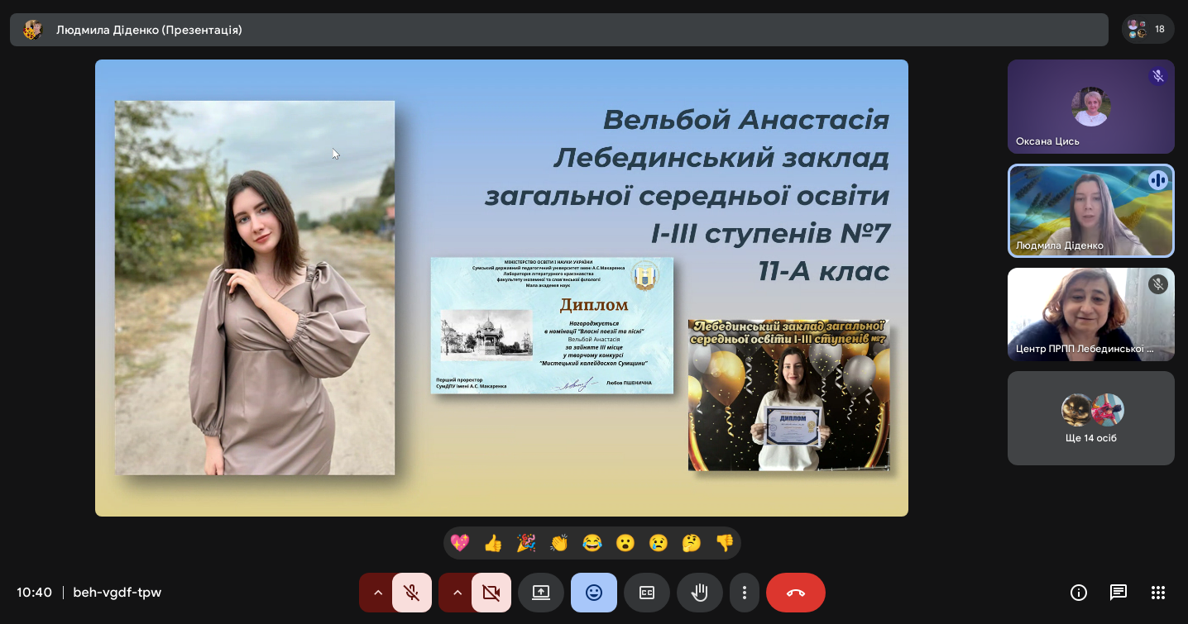This screenshot has width=1188, height=624.
Task: Open the activities grid icon
Action: click(x=1158, y=593)
